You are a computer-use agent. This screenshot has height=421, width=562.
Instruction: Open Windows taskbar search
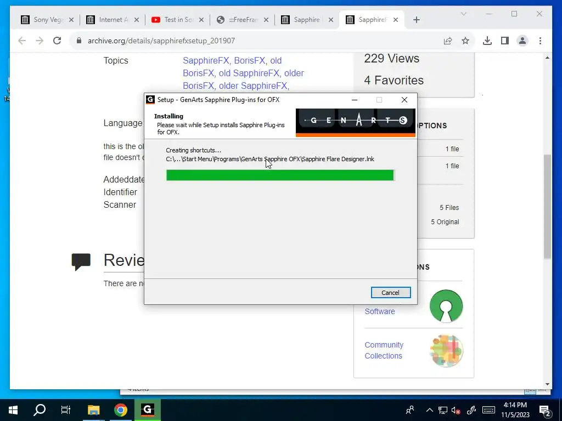[40, 410]
